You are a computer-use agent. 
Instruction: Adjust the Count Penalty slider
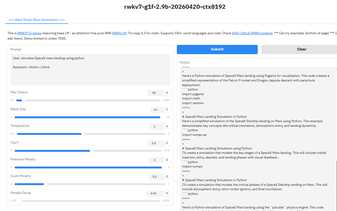(90, 184)
